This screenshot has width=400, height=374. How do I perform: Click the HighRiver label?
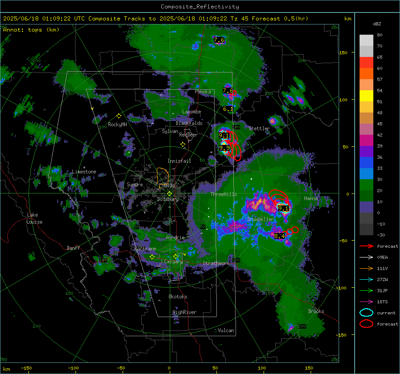184,312
